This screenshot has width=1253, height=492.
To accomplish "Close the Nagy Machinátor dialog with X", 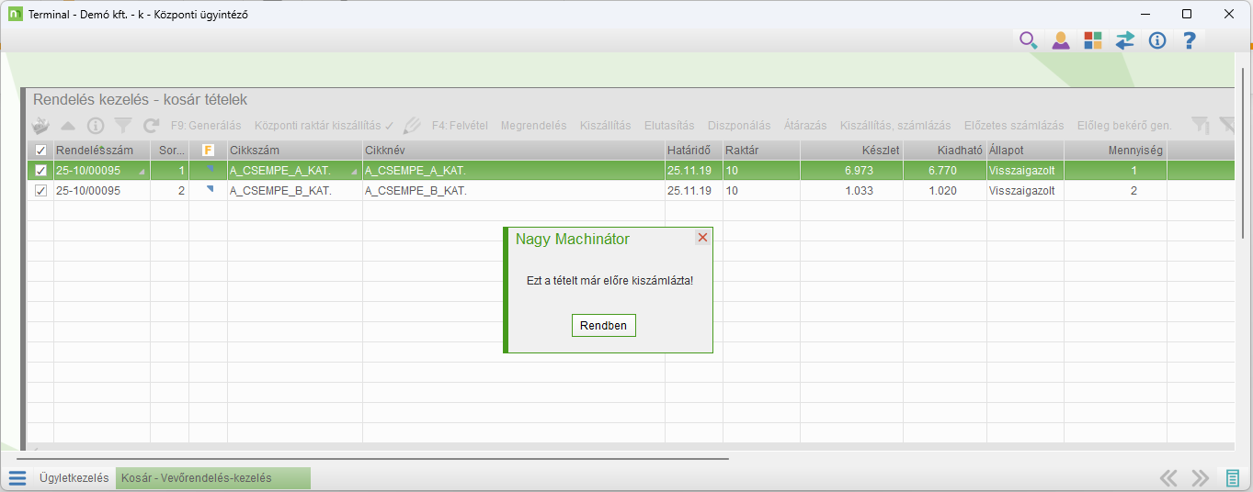I will tap(702, 238).
